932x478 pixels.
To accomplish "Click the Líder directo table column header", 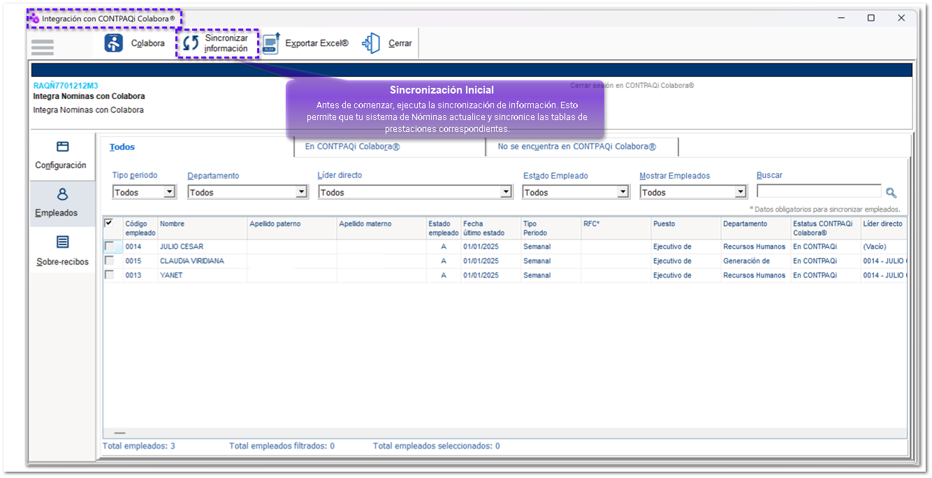I will coord(883,228).
